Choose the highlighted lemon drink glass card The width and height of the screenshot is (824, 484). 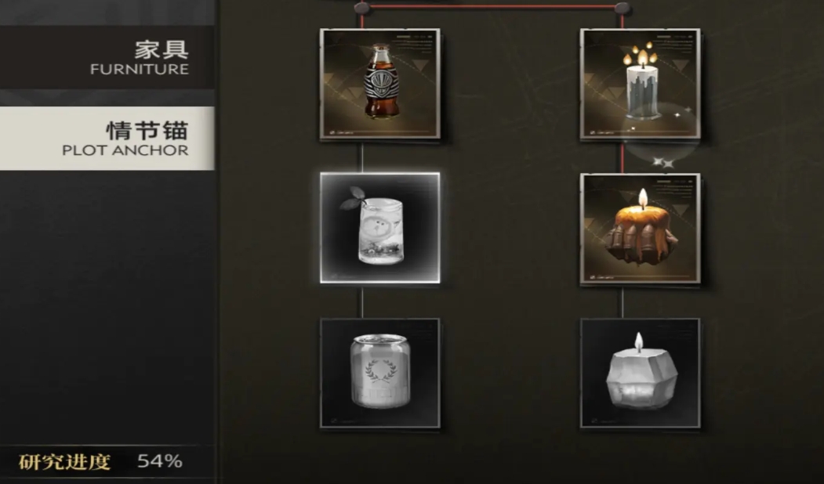[380, 228]
